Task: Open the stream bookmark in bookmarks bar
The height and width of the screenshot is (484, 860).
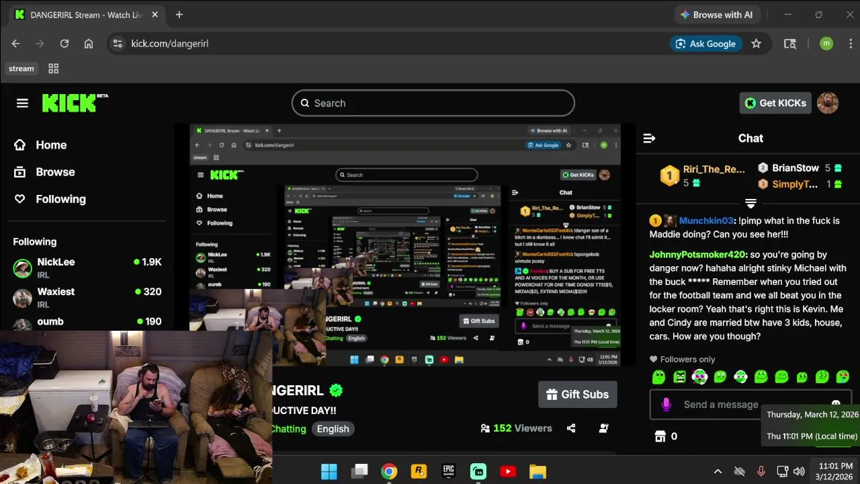Action: (x=21, y=69)
